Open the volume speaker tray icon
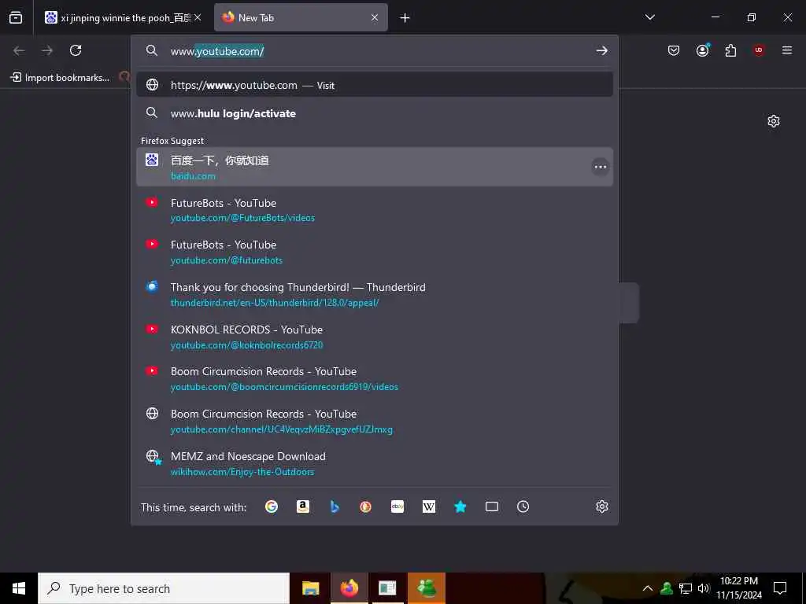This screenshot has height=604, width=806. [x=703, y=588]
